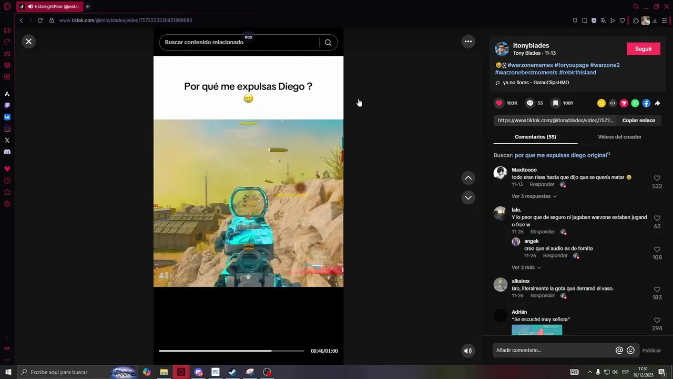This screenshot has height=379, width=673.
Task: Like alkairex's comment
Action: [657, 290]
